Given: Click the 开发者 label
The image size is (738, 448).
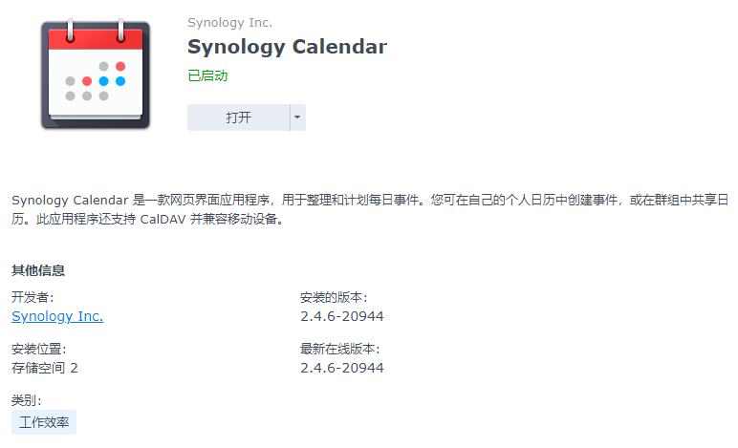Looking at the screenshot, I should pos(33,297).
